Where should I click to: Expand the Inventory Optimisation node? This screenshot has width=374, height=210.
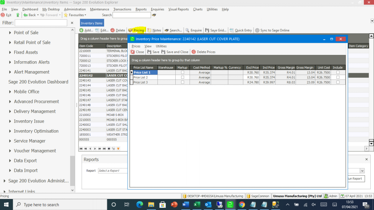tap(10, 131)
